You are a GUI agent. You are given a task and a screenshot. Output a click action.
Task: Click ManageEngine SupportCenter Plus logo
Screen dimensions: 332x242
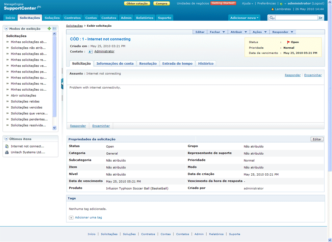[x=22, y=7]
